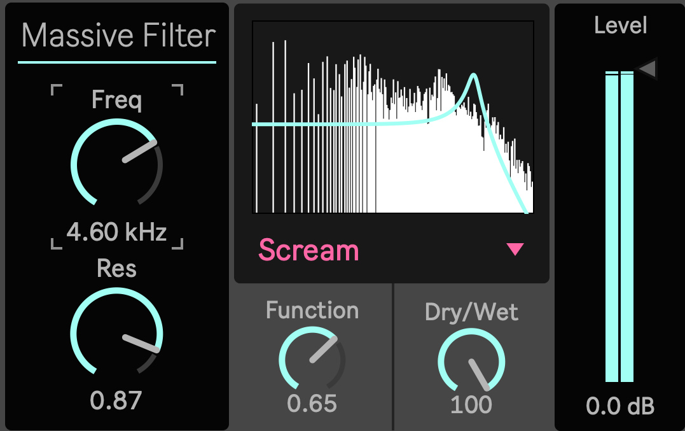Click the Scream filter type name

click(x=308, y=251)
